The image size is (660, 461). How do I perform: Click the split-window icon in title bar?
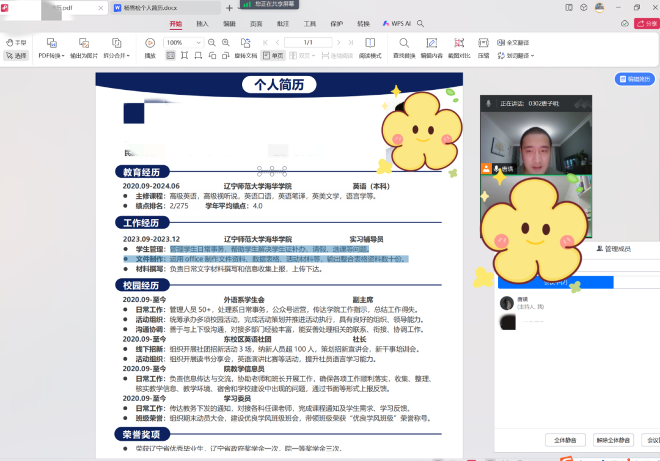[569, 7]
